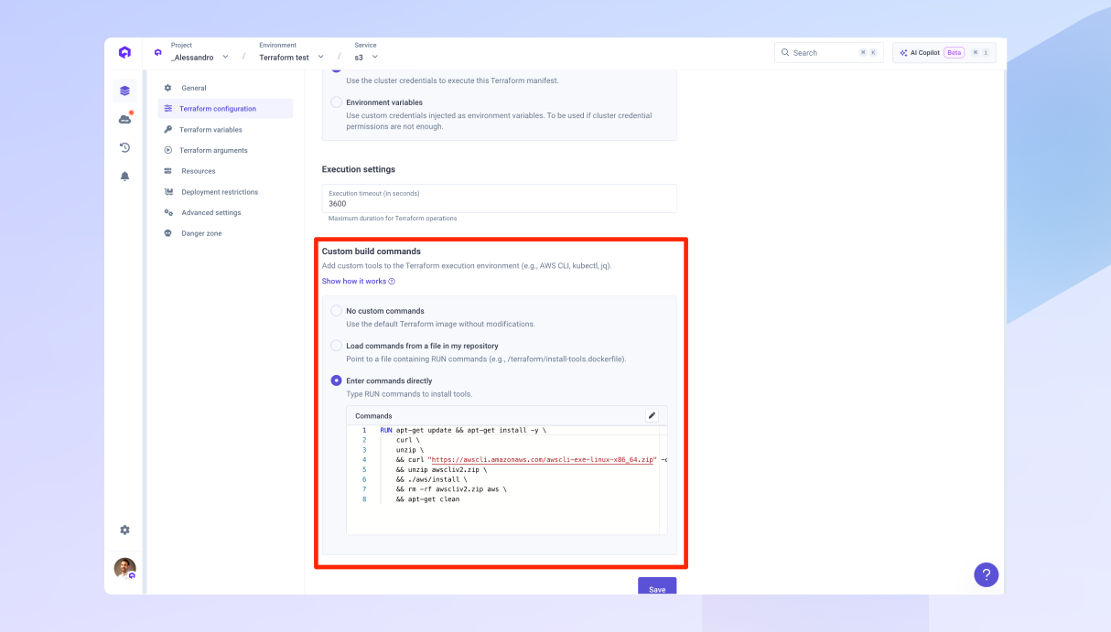Open the General settings item
1111x632 pixels.
225,88
